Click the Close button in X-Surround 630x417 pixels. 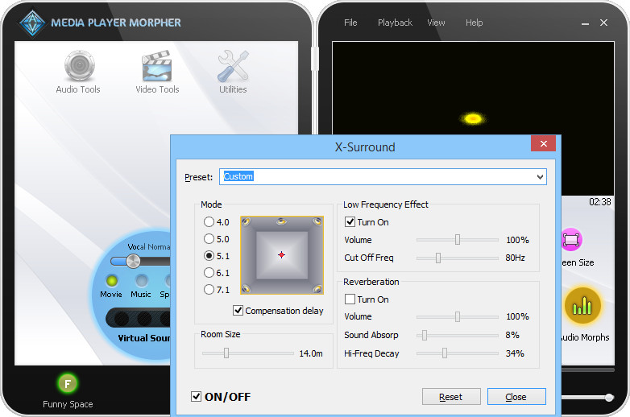click(516, 397)
